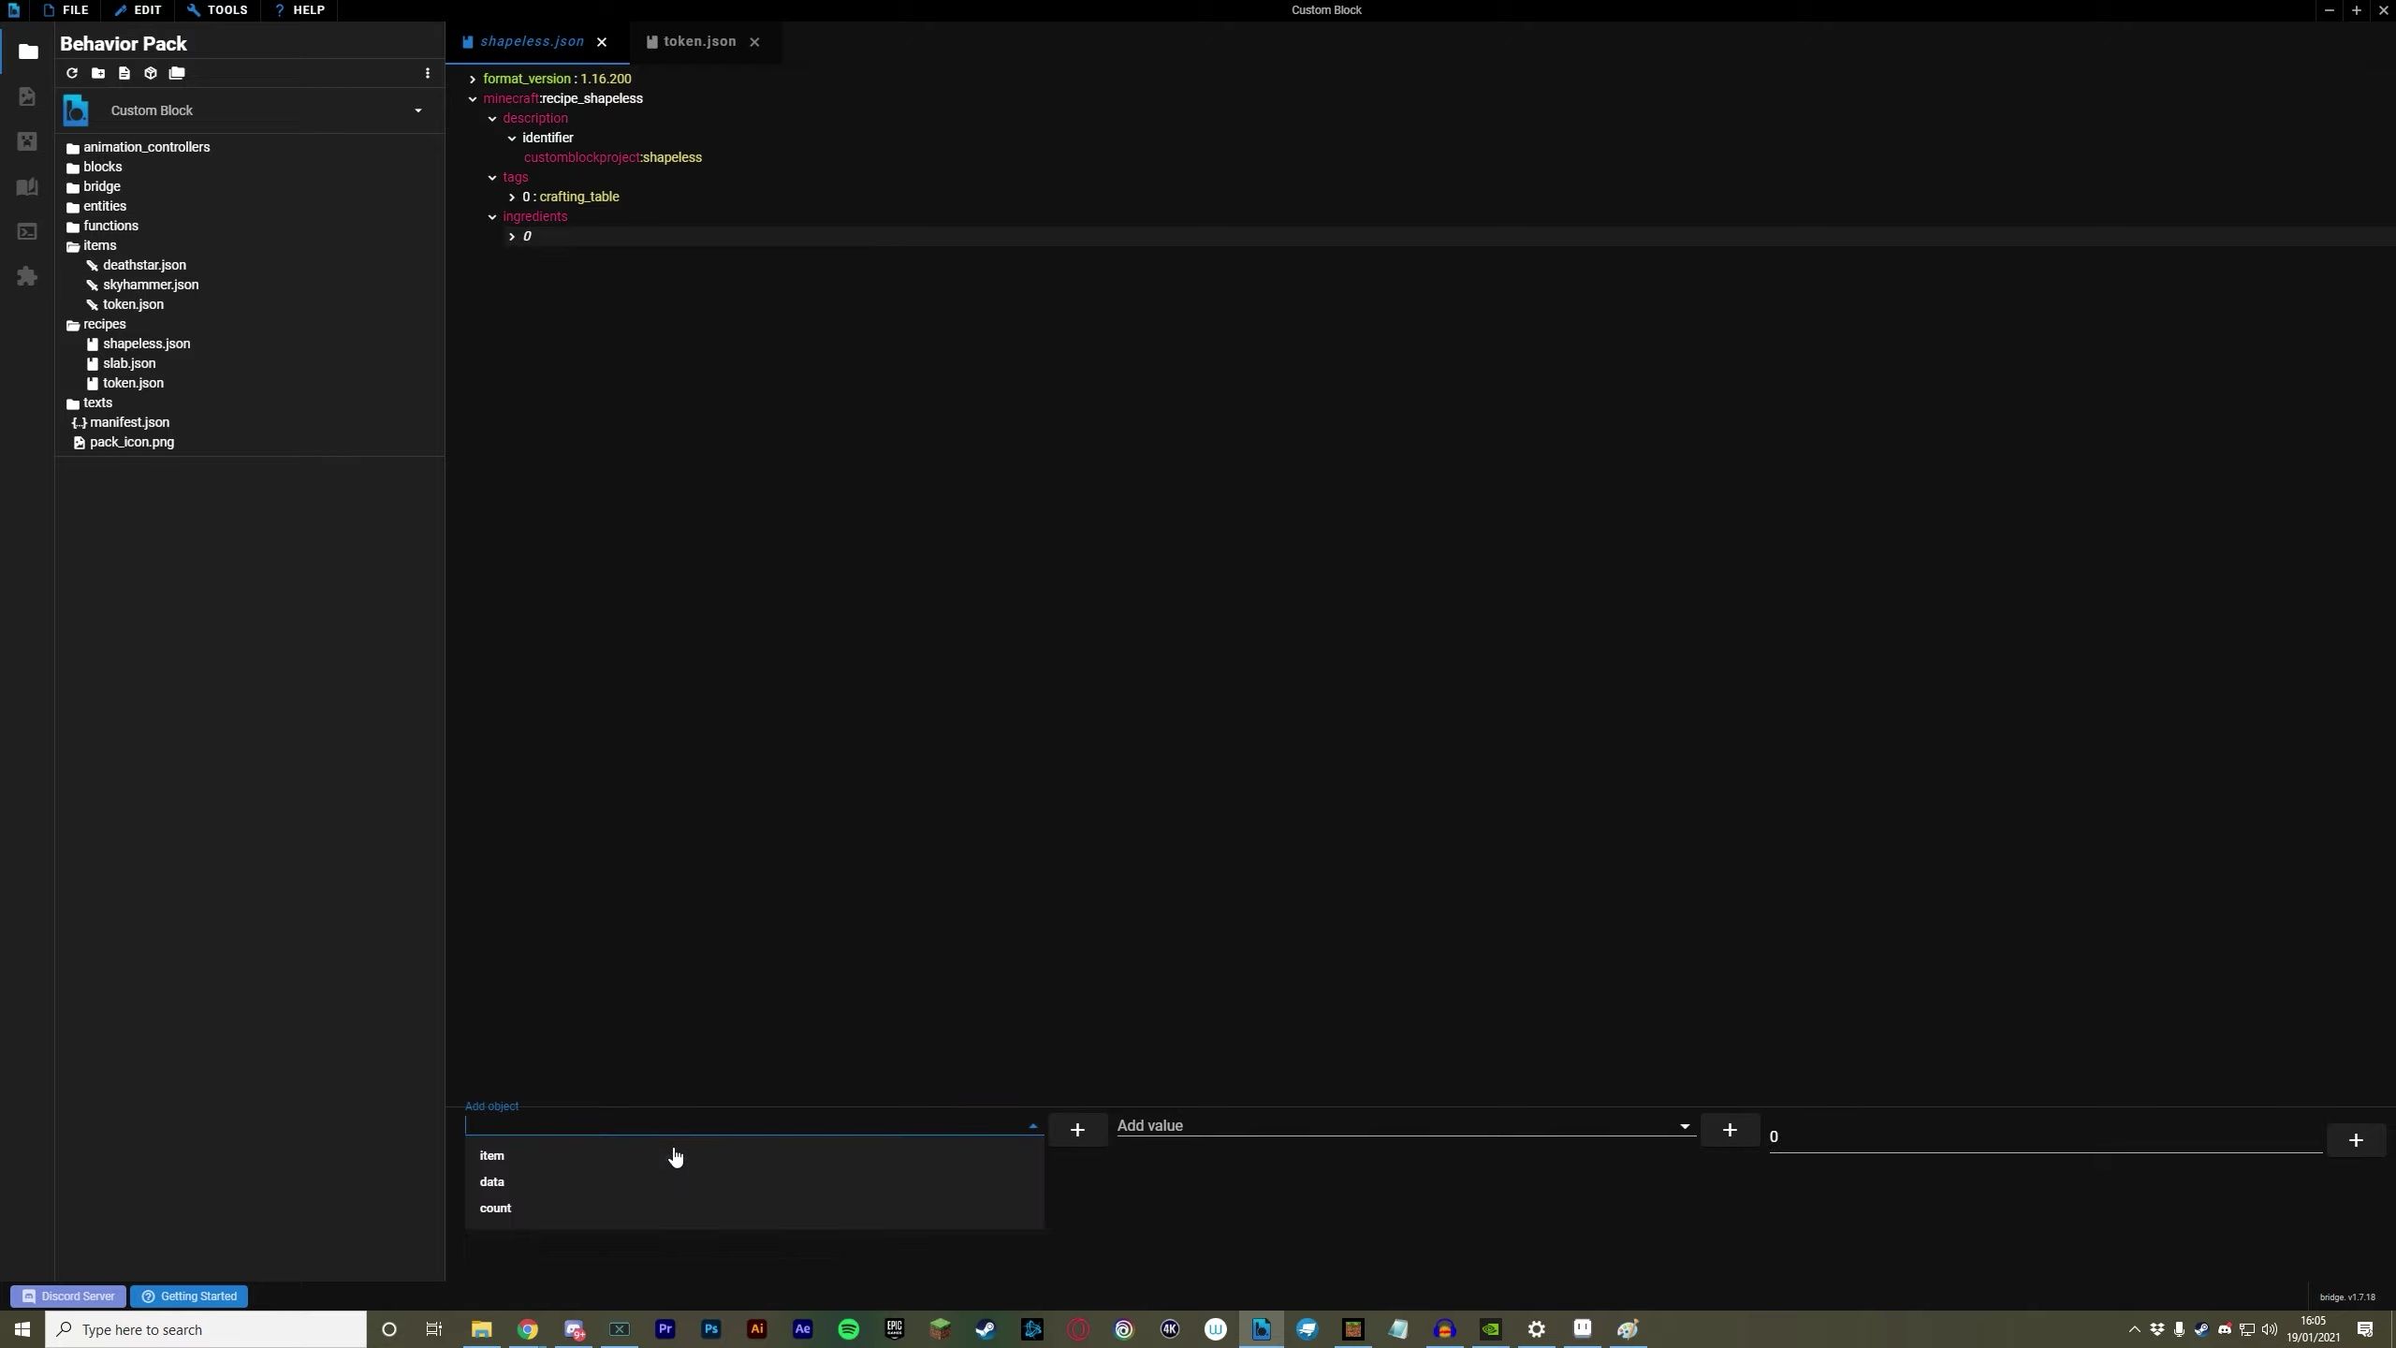Click the Custom Block project logo
2396x1348 pixels.
[76, 110]
